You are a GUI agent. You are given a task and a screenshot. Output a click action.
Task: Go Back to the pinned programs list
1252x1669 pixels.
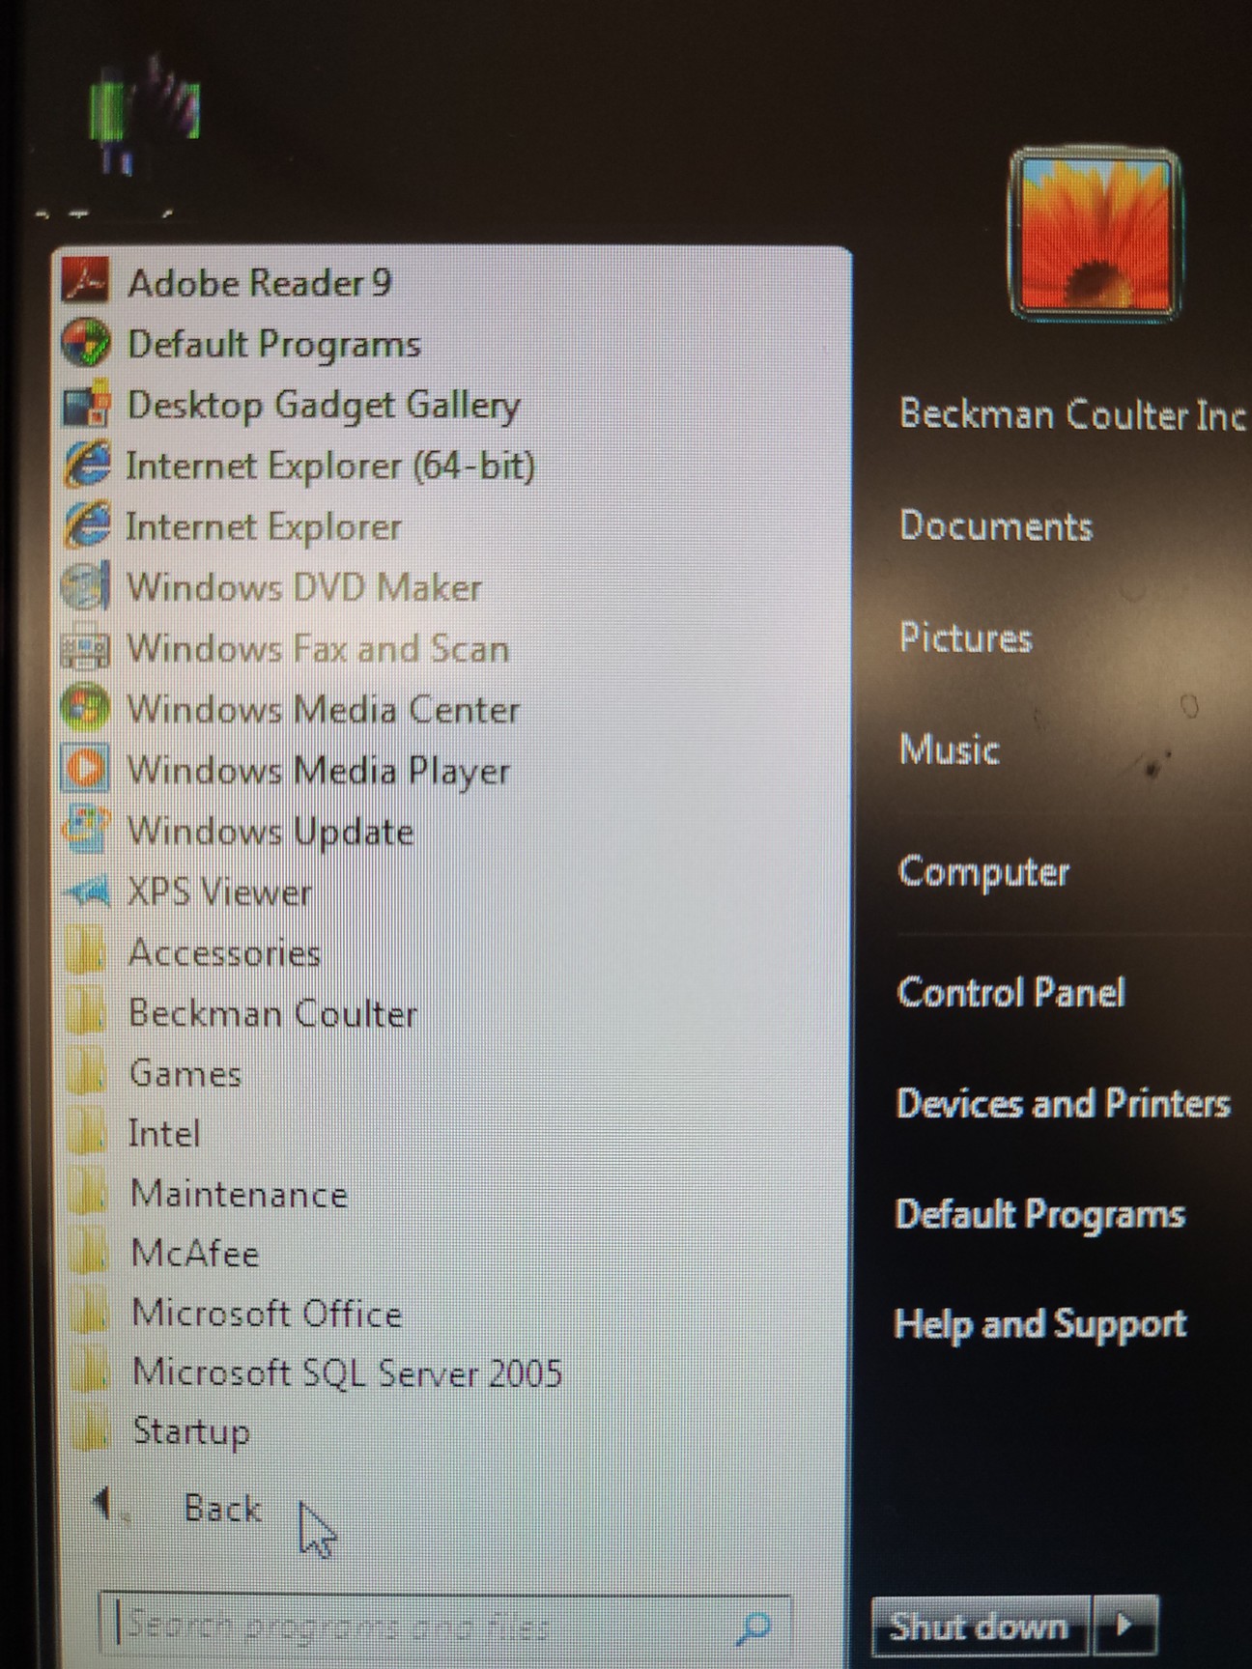(x=221, y=1509)
